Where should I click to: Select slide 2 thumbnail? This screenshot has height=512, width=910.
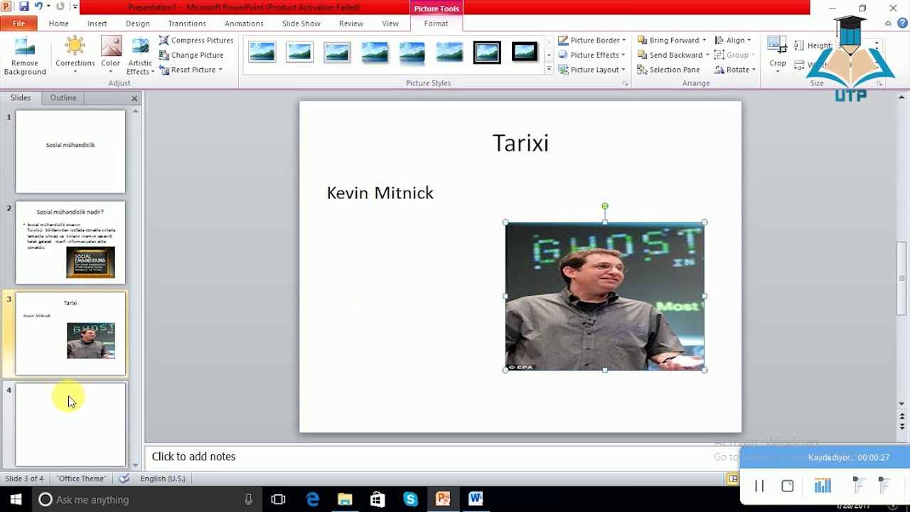(70, 242)
